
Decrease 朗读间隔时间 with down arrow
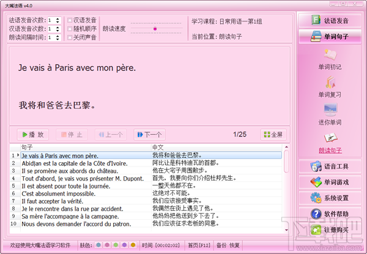pyautogui.click(x=57, y=39)
